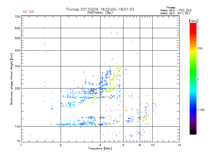The width and height of the screenshot is (211, 158).
Task: Click the '[deg]' colorbar unit label
Action: point(194,21)
